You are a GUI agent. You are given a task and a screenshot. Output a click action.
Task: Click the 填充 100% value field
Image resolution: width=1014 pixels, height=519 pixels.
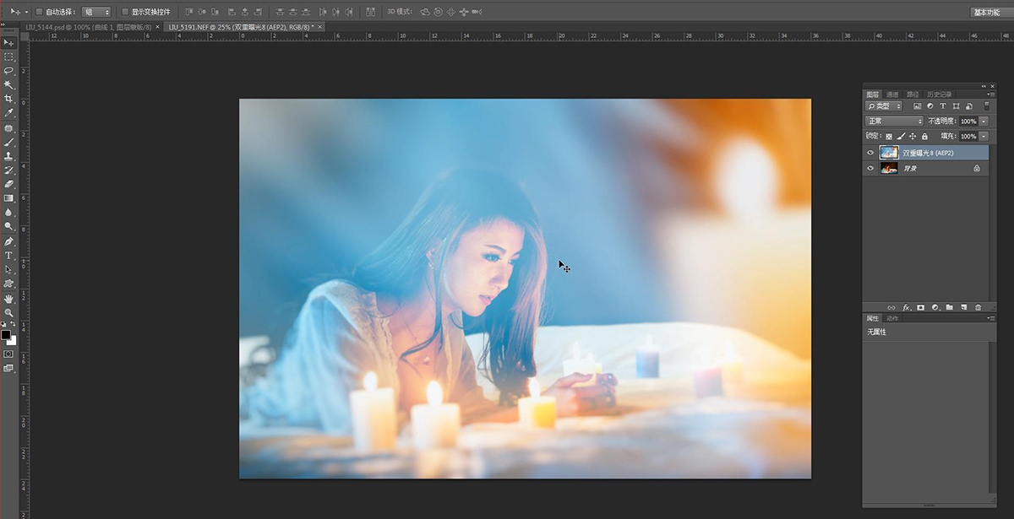(968, 136)
